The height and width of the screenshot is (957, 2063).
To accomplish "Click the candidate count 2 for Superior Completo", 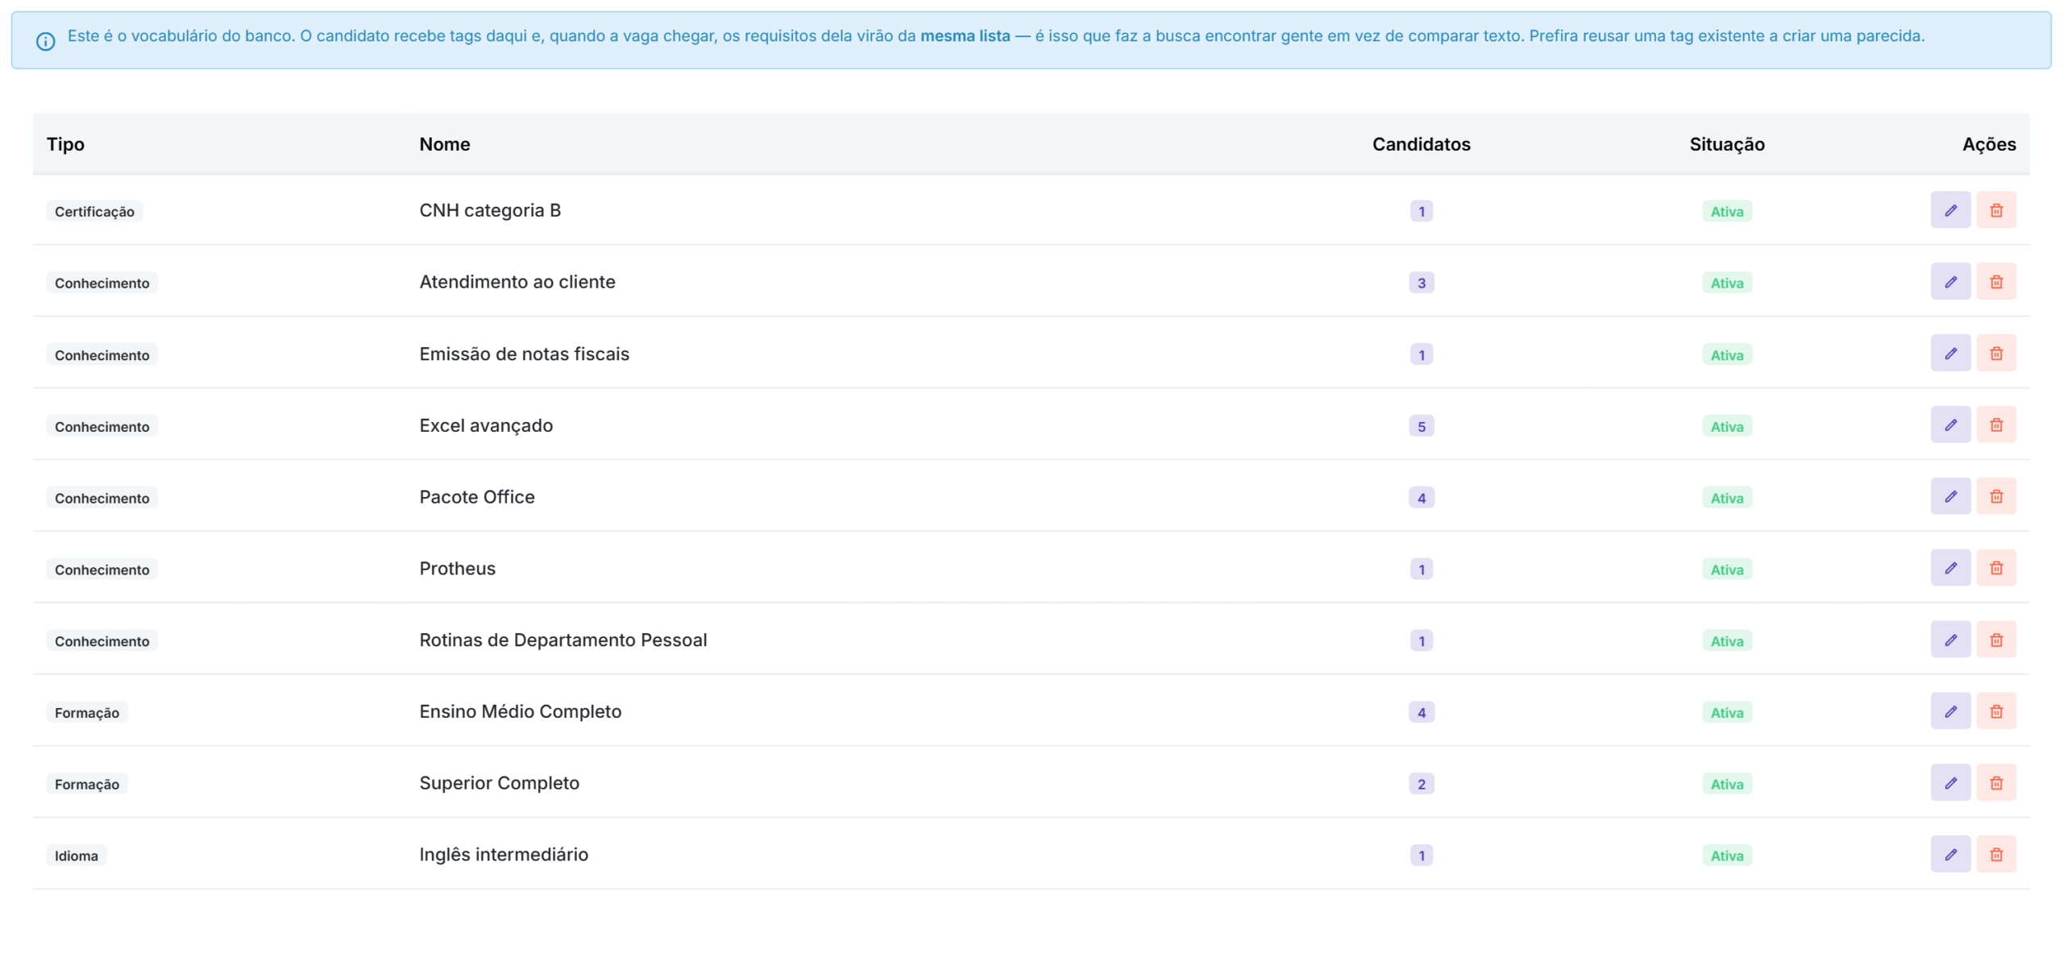I will pos(1421,784).
